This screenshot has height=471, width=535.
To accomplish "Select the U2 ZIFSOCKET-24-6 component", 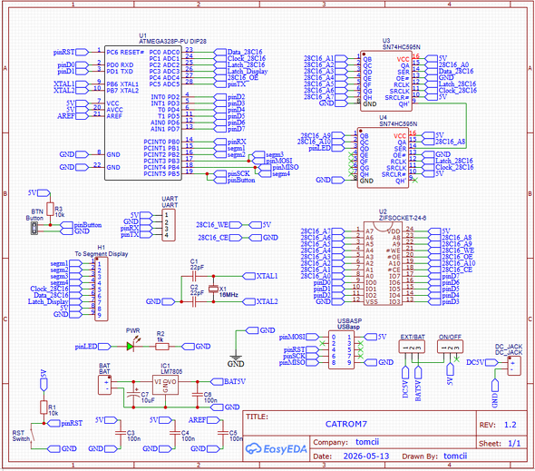I will pyautogui.click(x=383, y=262).
